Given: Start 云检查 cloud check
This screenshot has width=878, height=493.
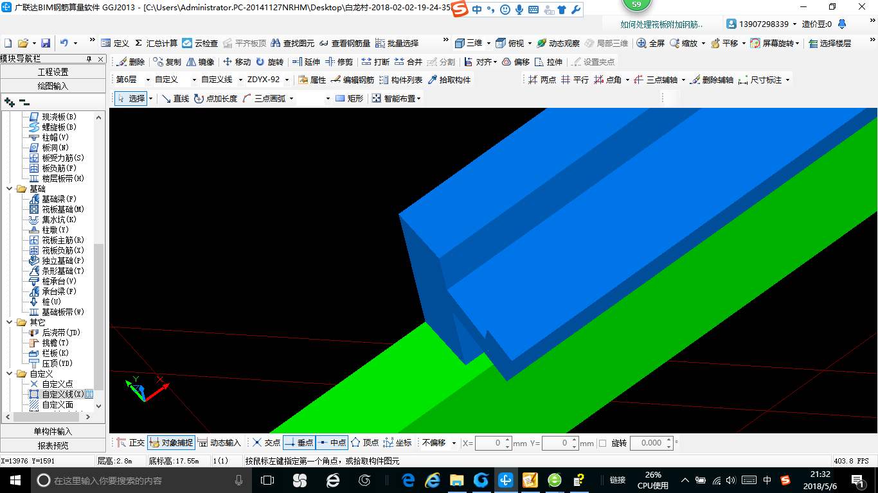Looking at the screenshot, I should [200, 43].
